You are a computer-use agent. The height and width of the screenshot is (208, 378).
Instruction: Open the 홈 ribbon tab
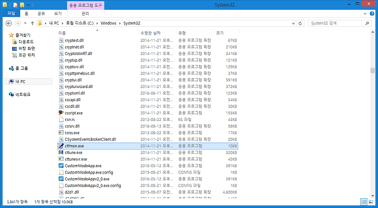click(26, 14)
